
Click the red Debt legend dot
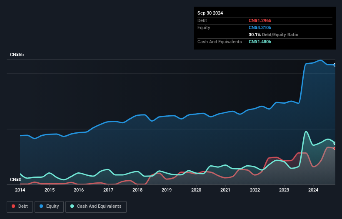(x=13, y=206)
